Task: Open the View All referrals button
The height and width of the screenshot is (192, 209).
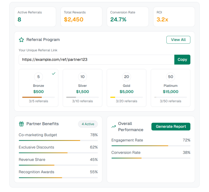Action: (x=178, y=40)
